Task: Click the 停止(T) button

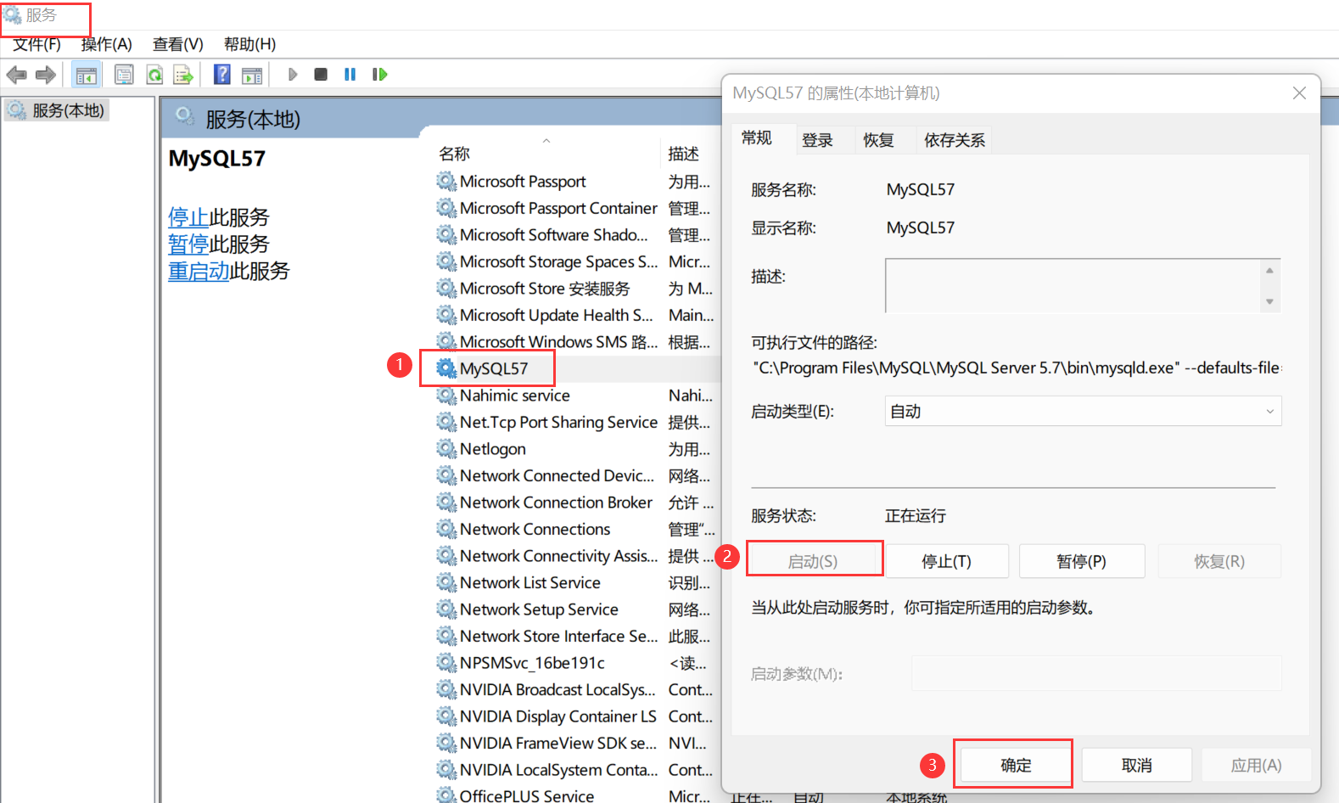Action: (x=947, y=561)
